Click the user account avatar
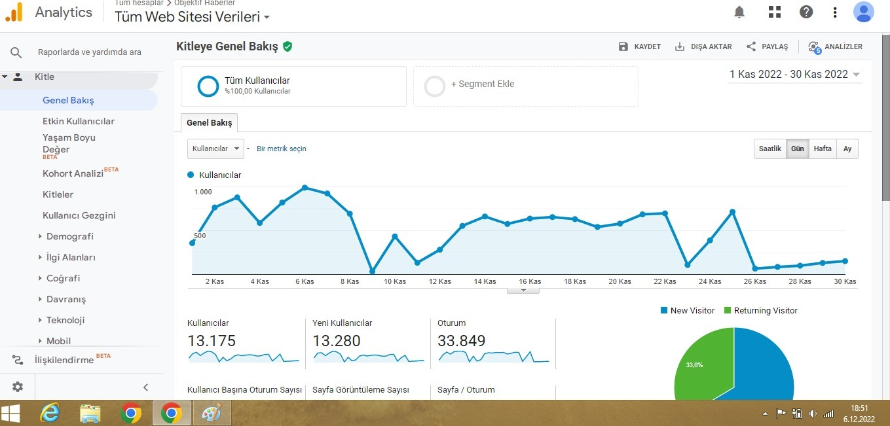Viewport: 890px width, 426px height. pyautogui.click(x=864, y=12)
